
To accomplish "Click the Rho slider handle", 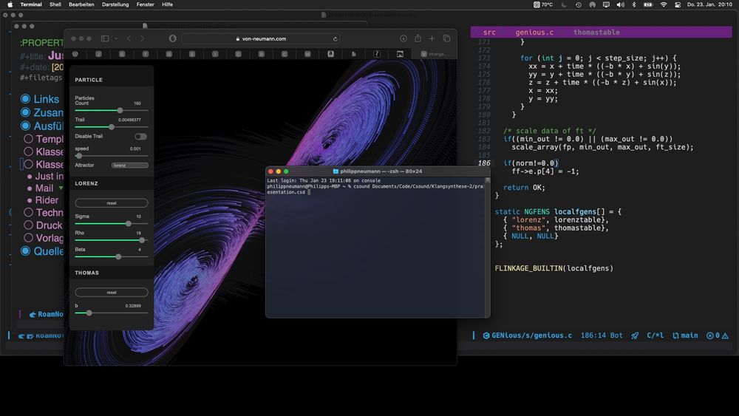I will (x=141, y=240).
